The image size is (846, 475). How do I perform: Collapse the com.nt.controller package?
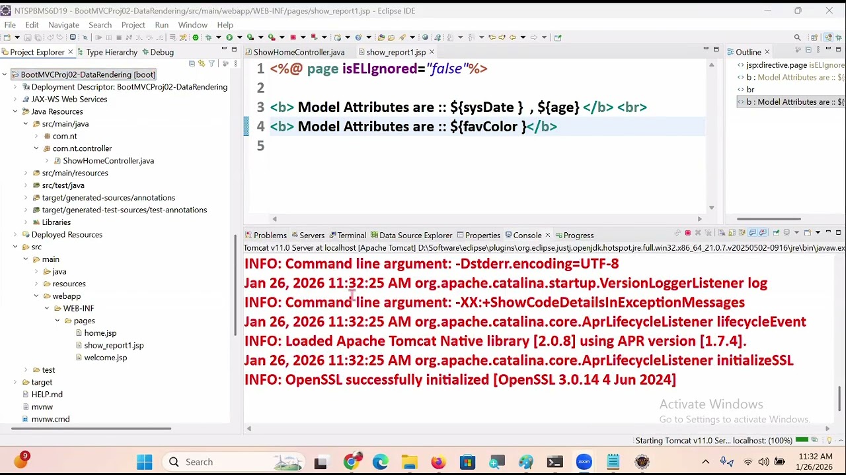[x=36, y=148]
